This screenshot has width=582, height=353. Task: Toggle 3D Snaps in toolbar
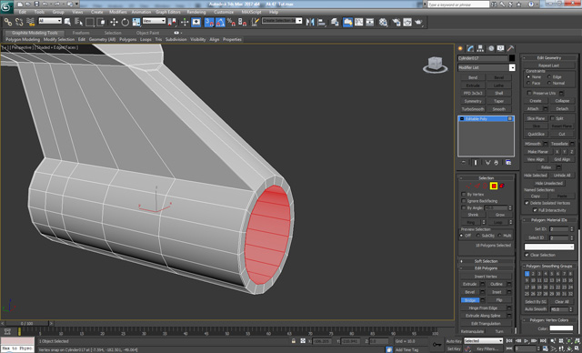[209, 22]
